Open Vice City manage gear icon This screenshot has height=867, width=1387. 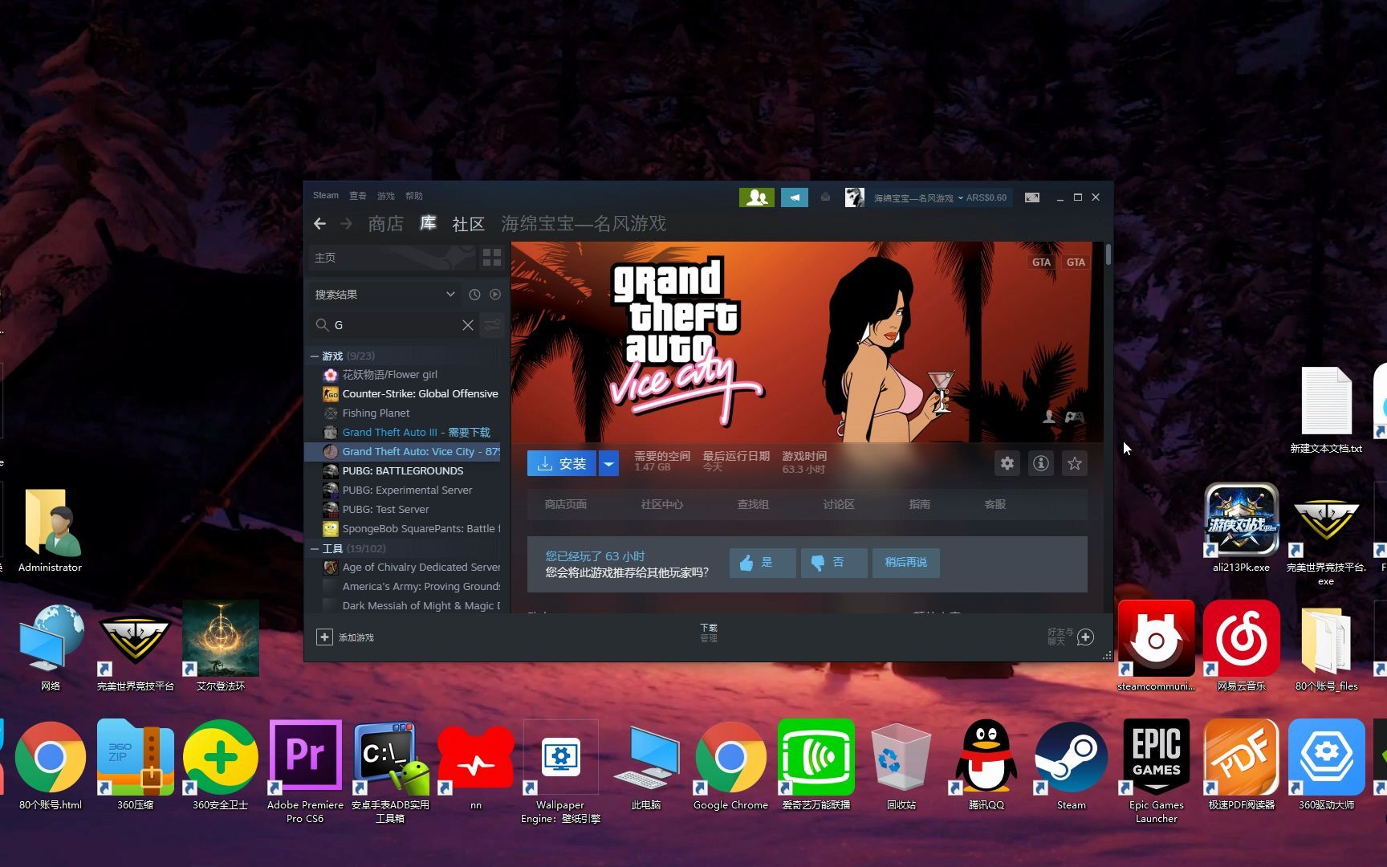pyautogui.click(x=1007, y=463)
